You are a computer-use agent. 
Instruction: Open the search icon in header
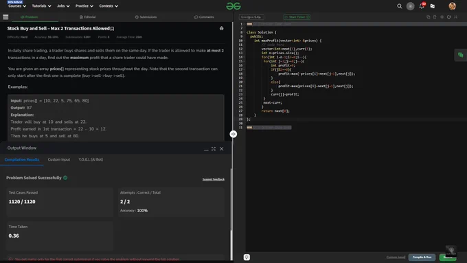coord(400,6)
